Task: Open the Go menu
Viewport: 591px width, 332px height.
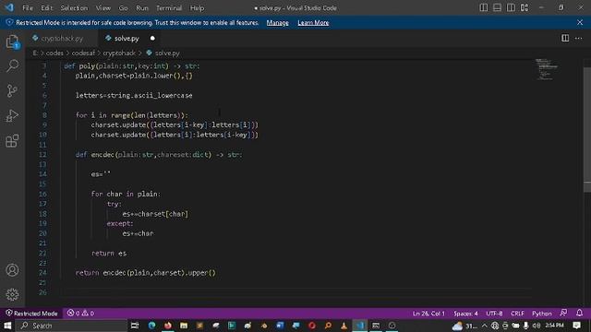Action: pos(123,8)
